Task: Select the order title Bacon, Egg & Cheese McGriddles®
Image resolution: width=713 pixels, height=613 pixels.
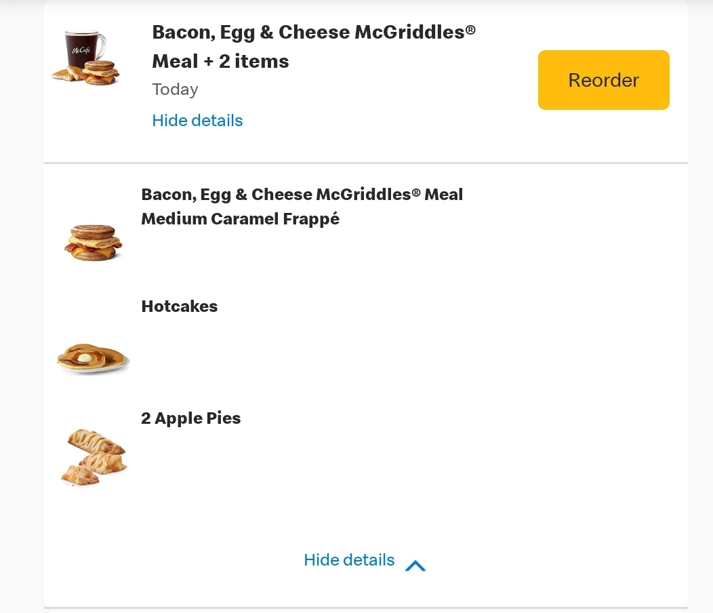Action: tap(308, 33)
